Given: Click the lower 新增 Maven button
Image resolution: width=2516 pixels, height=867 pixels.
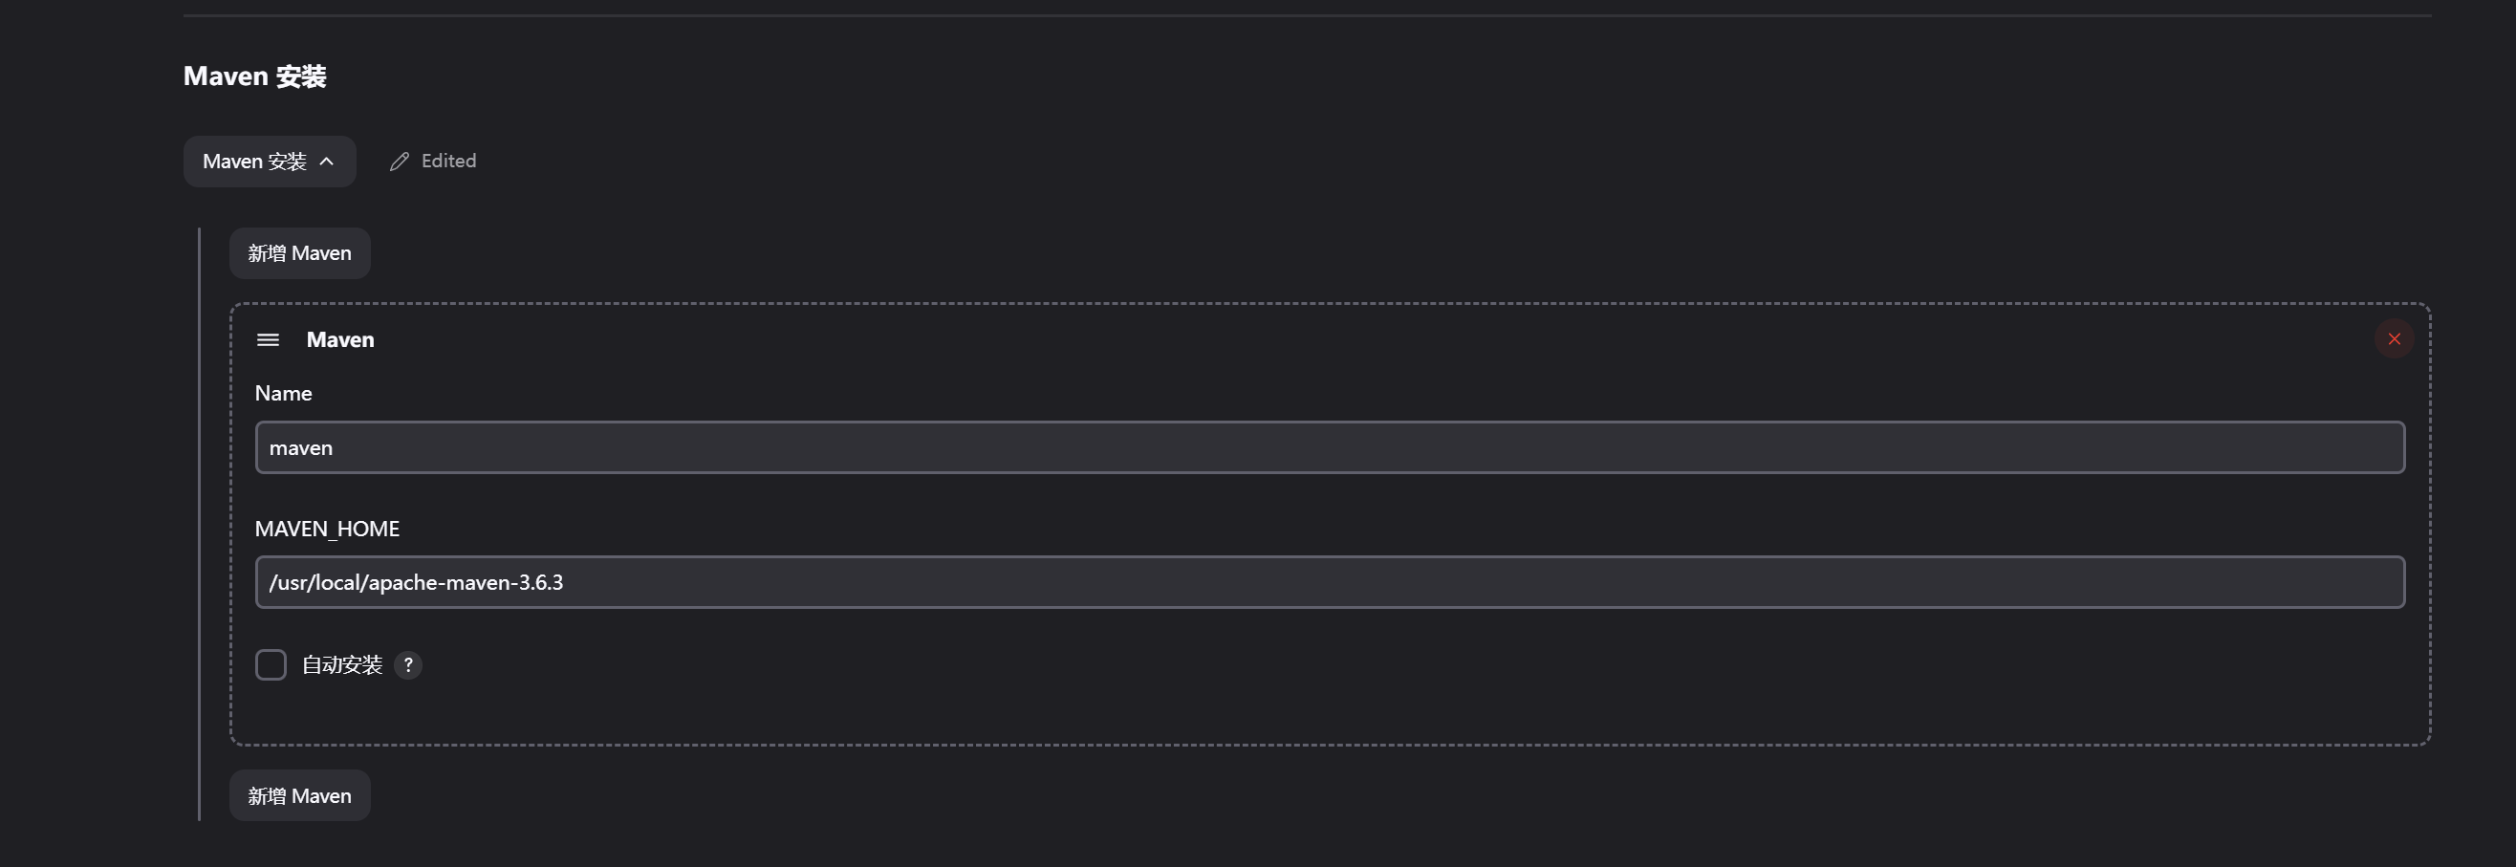Looking at the screenshot, I should pyautogui.click(x=300, y=795).
